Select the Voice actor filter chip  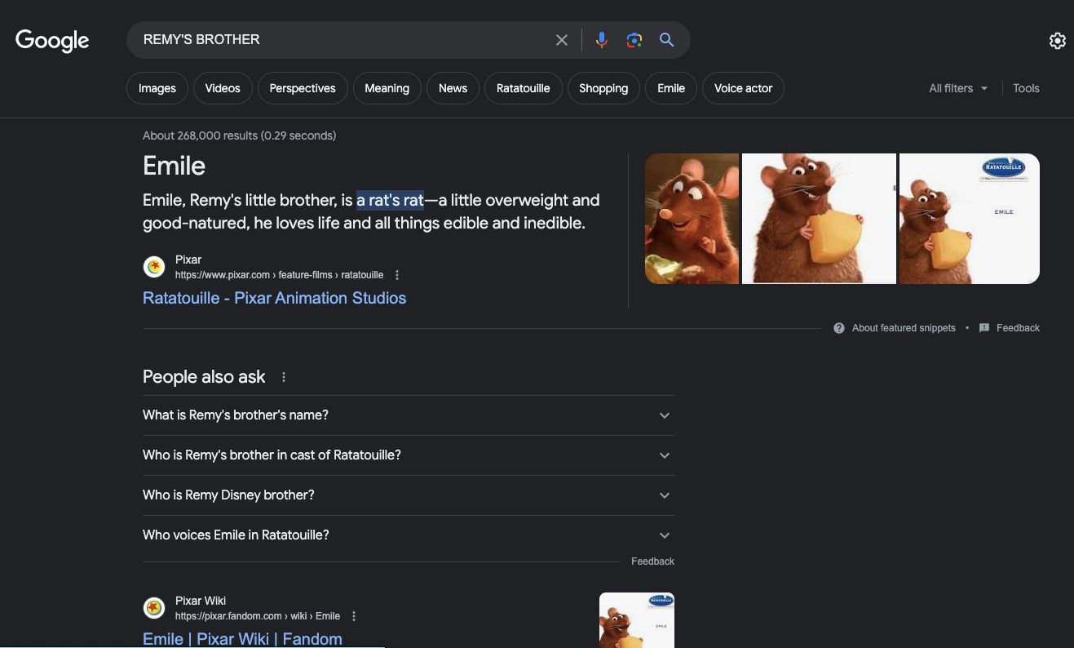pos(743,88)
